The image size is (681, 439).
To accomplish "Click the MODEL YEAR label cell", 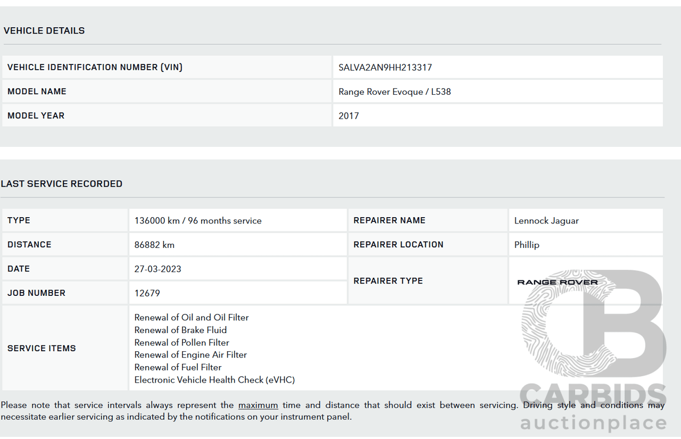I will click(167, 115).
